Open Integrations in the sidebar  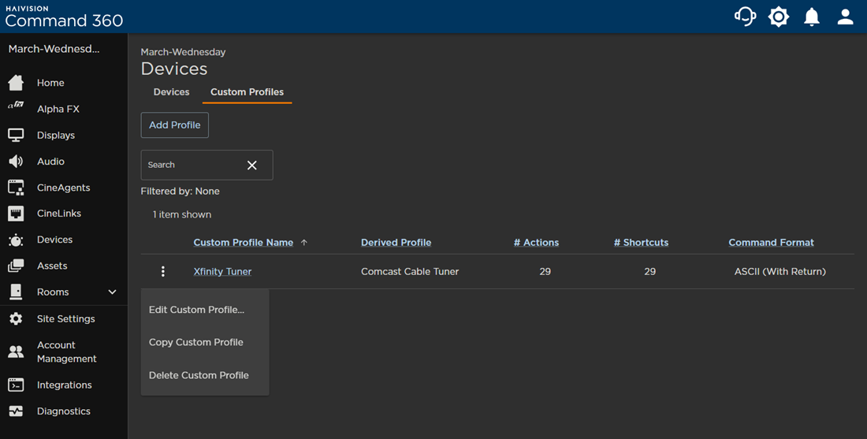pyautogui.click(x=64, y=385)
